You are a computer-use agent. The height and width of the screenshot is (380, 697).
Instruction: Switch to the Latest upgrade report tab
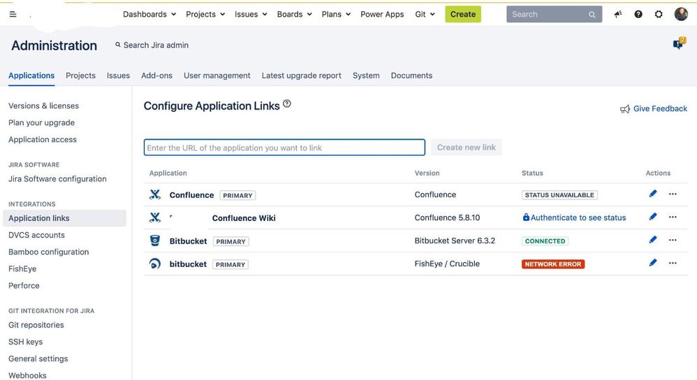click(x=302, y=75)
